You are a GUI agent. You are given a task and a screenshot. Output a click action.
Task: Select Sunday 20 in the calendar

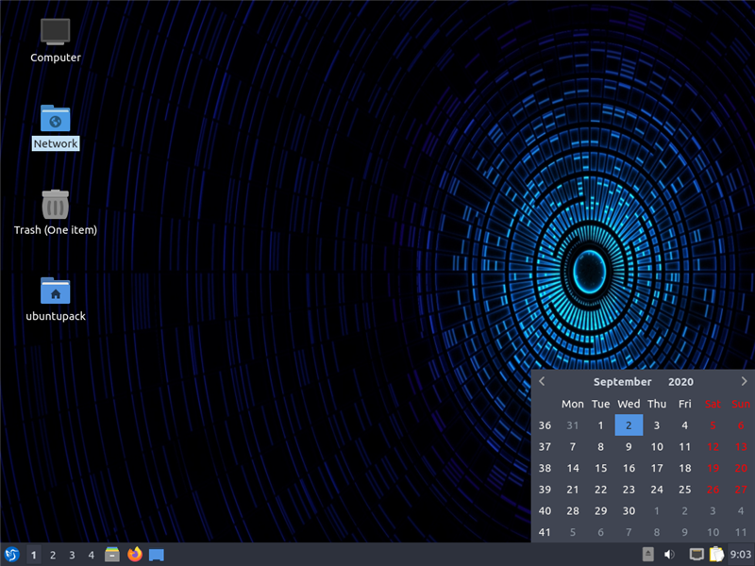click(x=741, y=468)
